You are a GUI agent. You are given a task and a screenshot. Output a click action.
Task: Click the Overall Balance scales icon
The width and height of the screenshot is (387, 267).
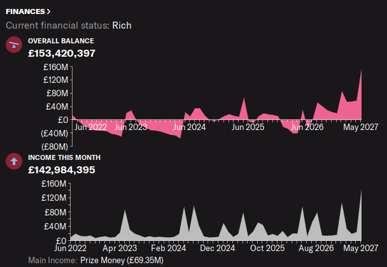14,45
